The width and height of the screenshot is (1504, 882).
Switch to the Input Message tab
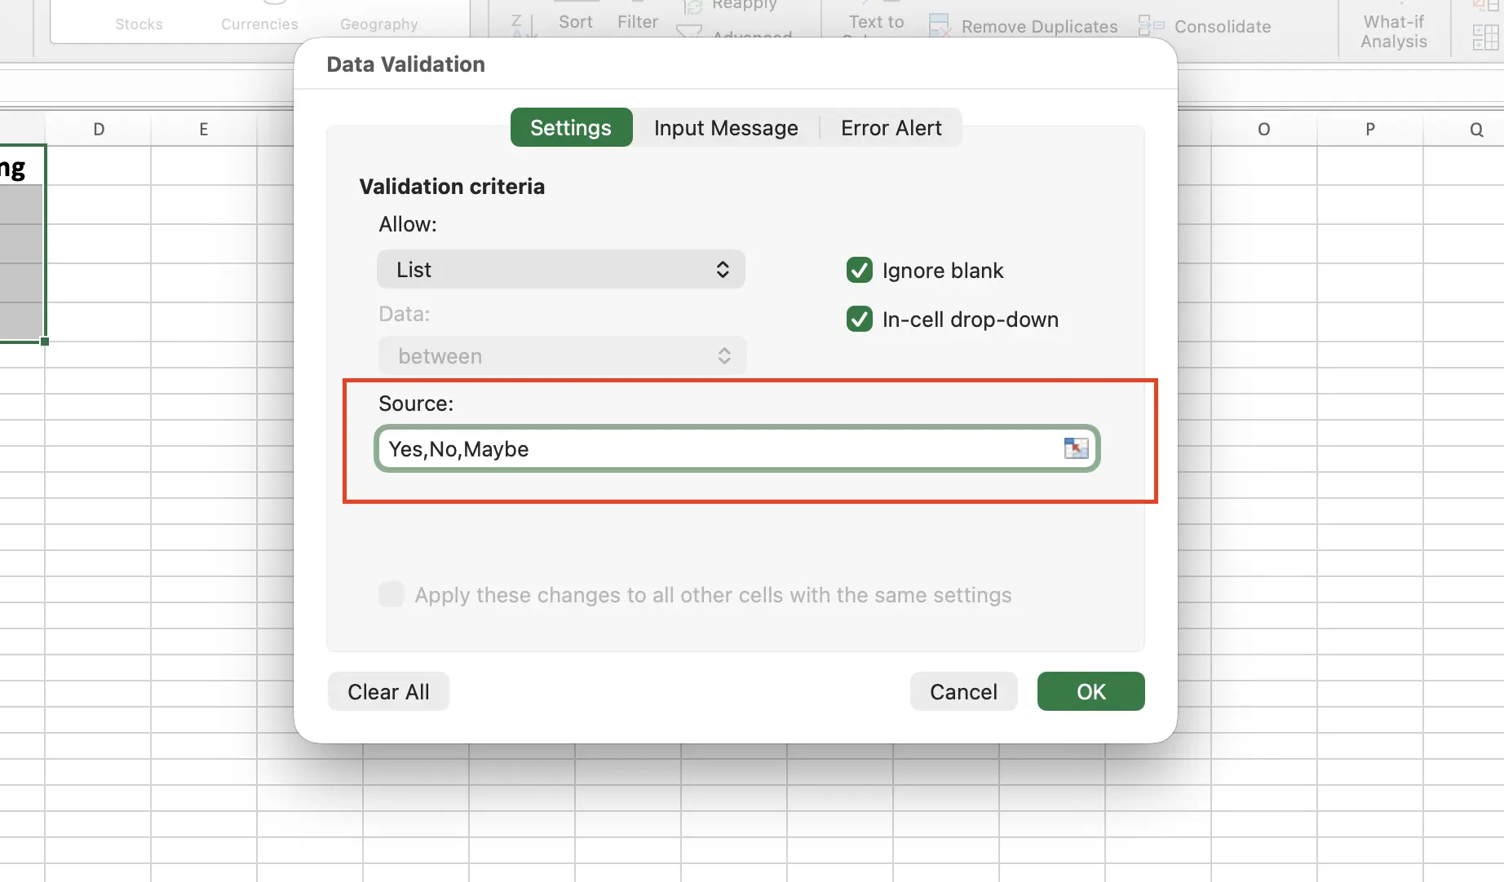coord(725,127)
